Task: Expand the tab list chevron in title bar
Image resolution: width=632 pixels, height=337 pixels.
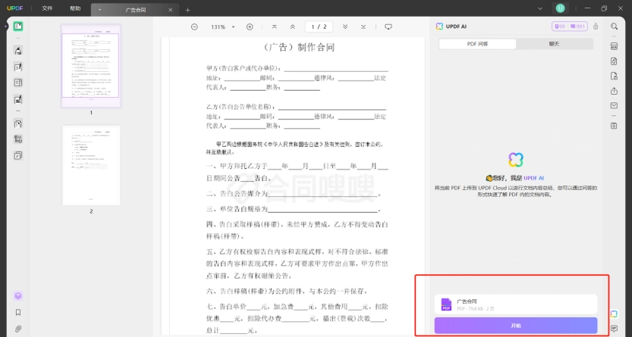Action: click(x=540, y=8)
